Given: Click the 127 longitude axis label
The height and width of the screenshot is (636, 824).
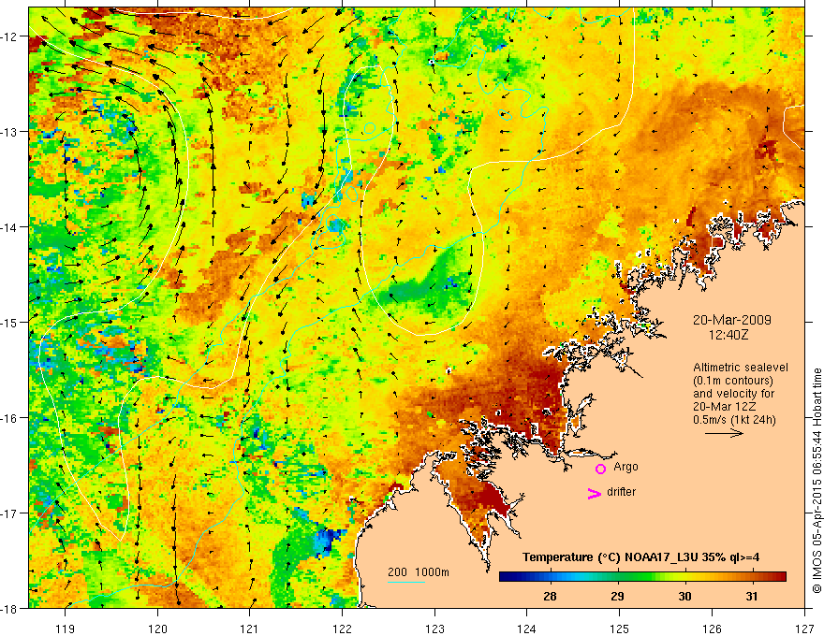Looking at the screenshot, I should point(804,629).
